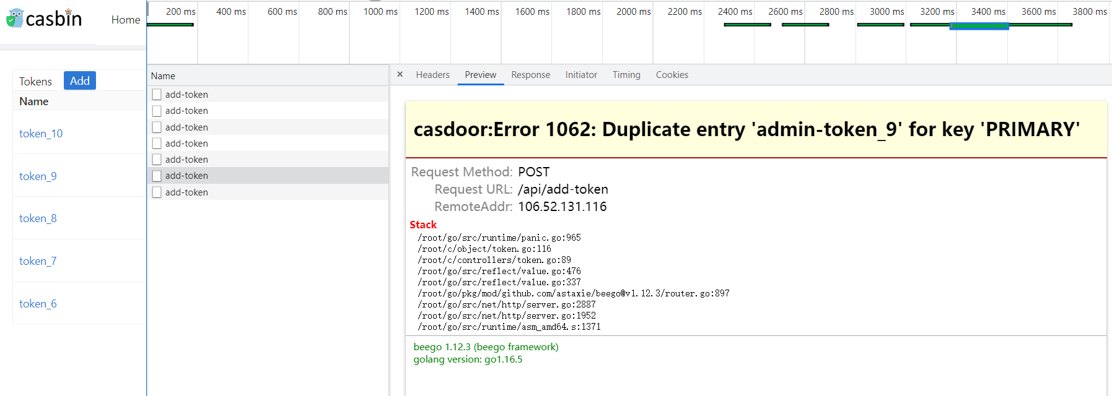This screenshot has height=396, width=1112.
Task: Open the token_8 link
Action: (38, 218)
